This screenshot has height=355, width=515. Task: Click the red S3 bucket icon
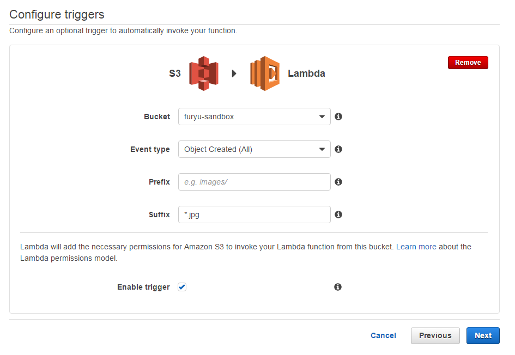pyautogui.click(x=204, y=74)
